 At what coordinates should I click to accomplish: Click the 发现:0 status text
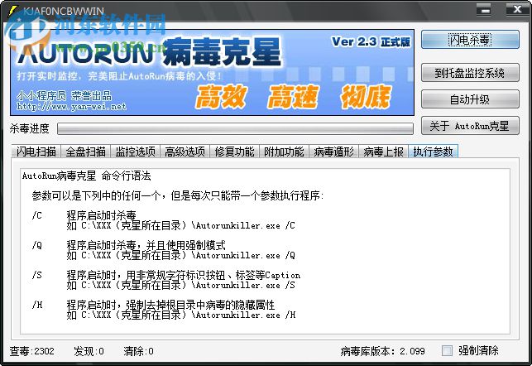tap(89, 351)
